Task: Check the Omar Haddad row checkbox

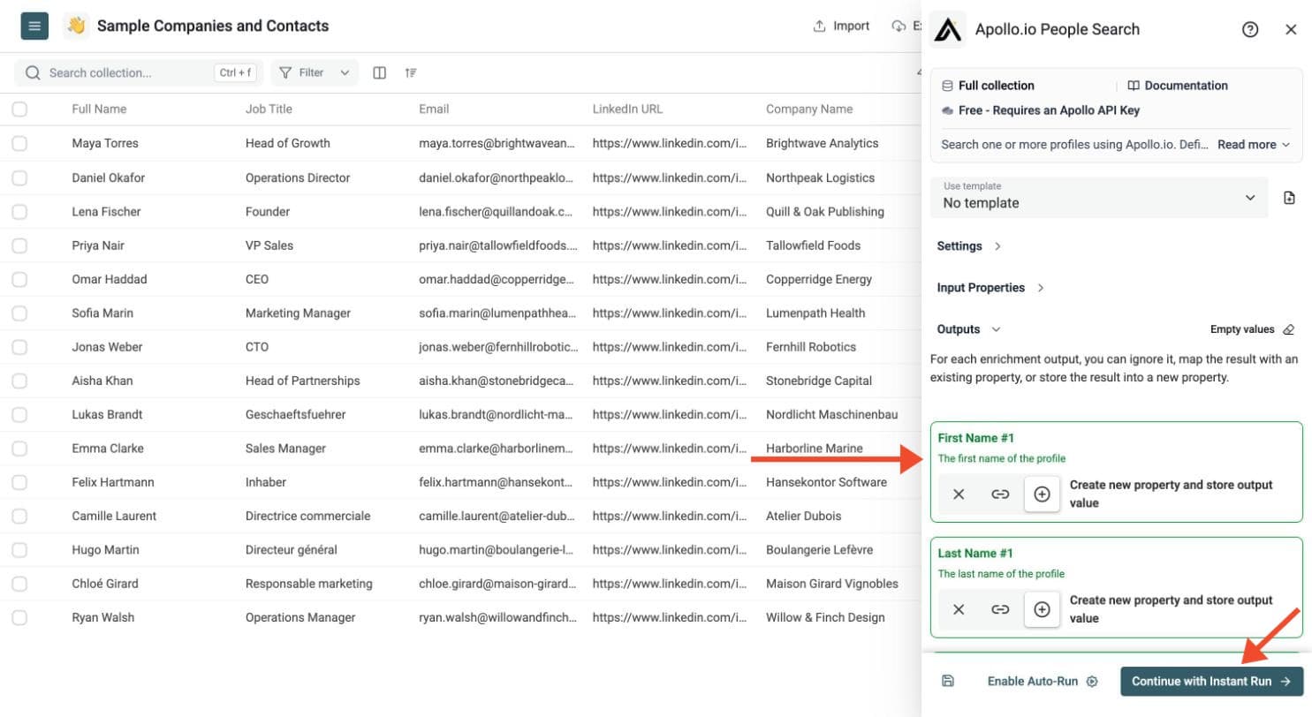Action: pos(19,279)
